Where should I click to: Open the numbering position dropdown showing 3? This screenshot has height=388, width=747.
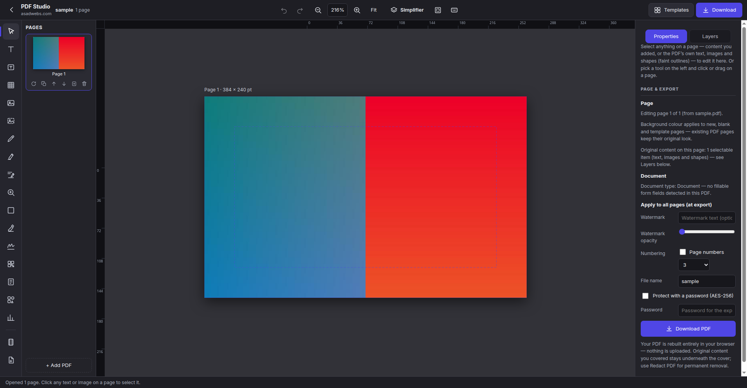[x=694, y=265]
